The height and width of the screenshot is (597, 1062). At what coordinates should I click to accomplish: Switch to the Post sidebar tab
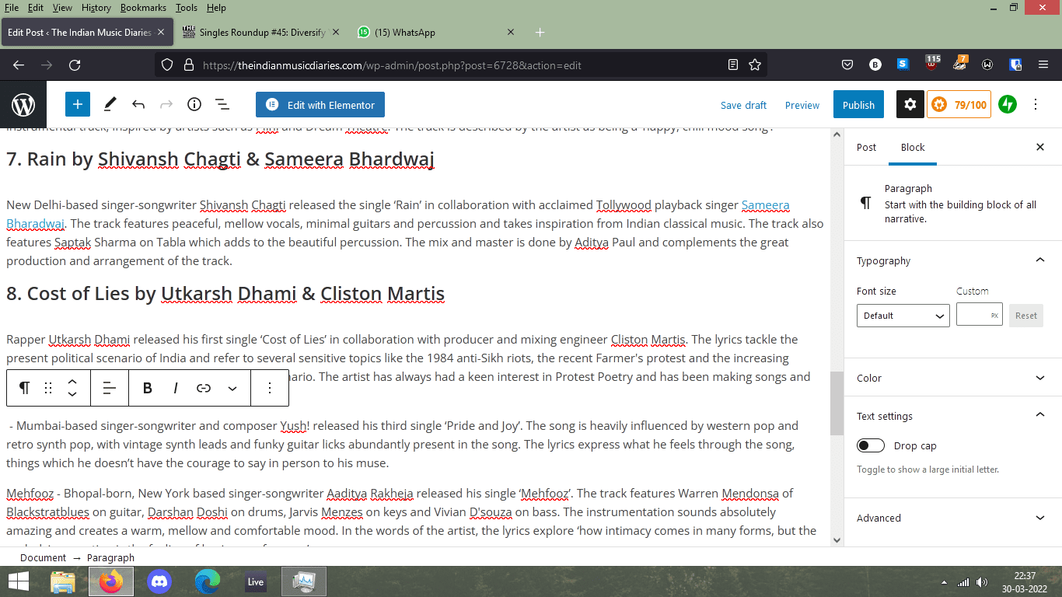coord(866,147)
